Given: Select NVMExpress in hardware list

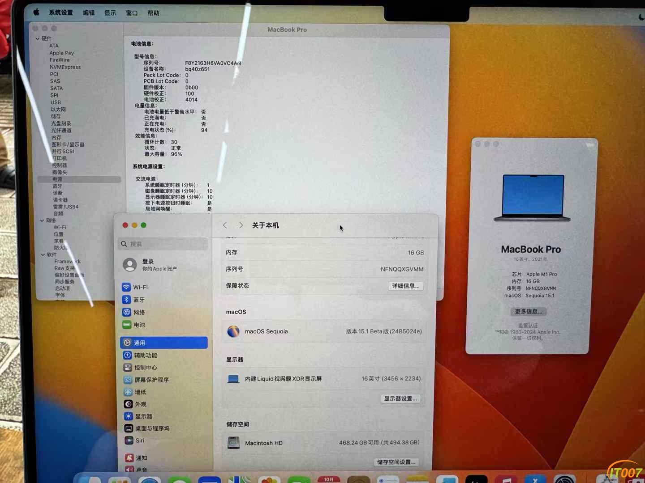Looking at the screenshot, I should (65, 67).
